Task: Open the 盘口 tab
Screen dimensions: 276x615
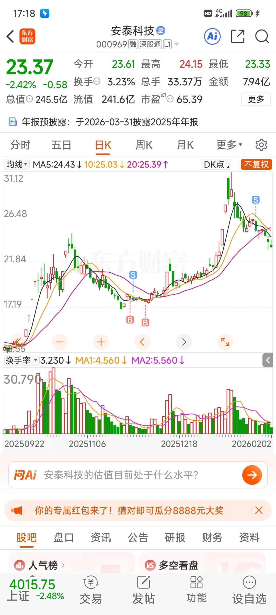Action: tap(64, 537)
